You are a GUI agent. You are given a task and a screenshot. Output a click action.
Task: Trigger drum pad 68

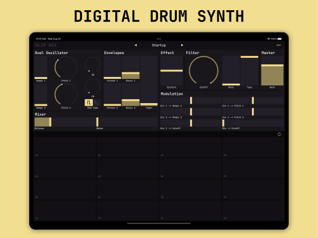point(65,190)
